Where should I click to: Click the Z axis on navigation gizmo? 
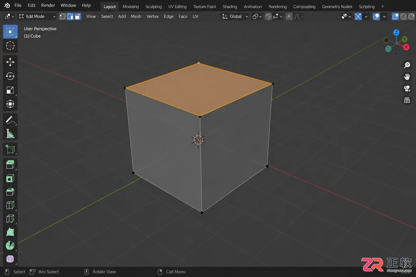(x=396, y=32)
